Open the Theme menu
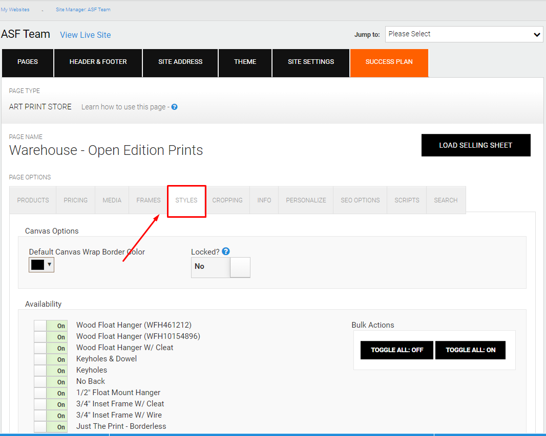The width and height of the screenshot is (546, 436). [245, 62]
